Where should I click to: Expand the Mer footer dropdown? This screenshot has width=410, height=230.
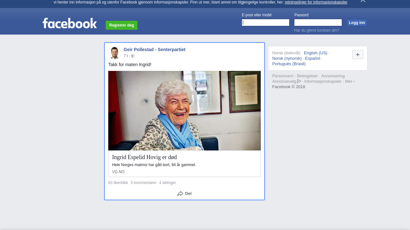tap(350, 81)
